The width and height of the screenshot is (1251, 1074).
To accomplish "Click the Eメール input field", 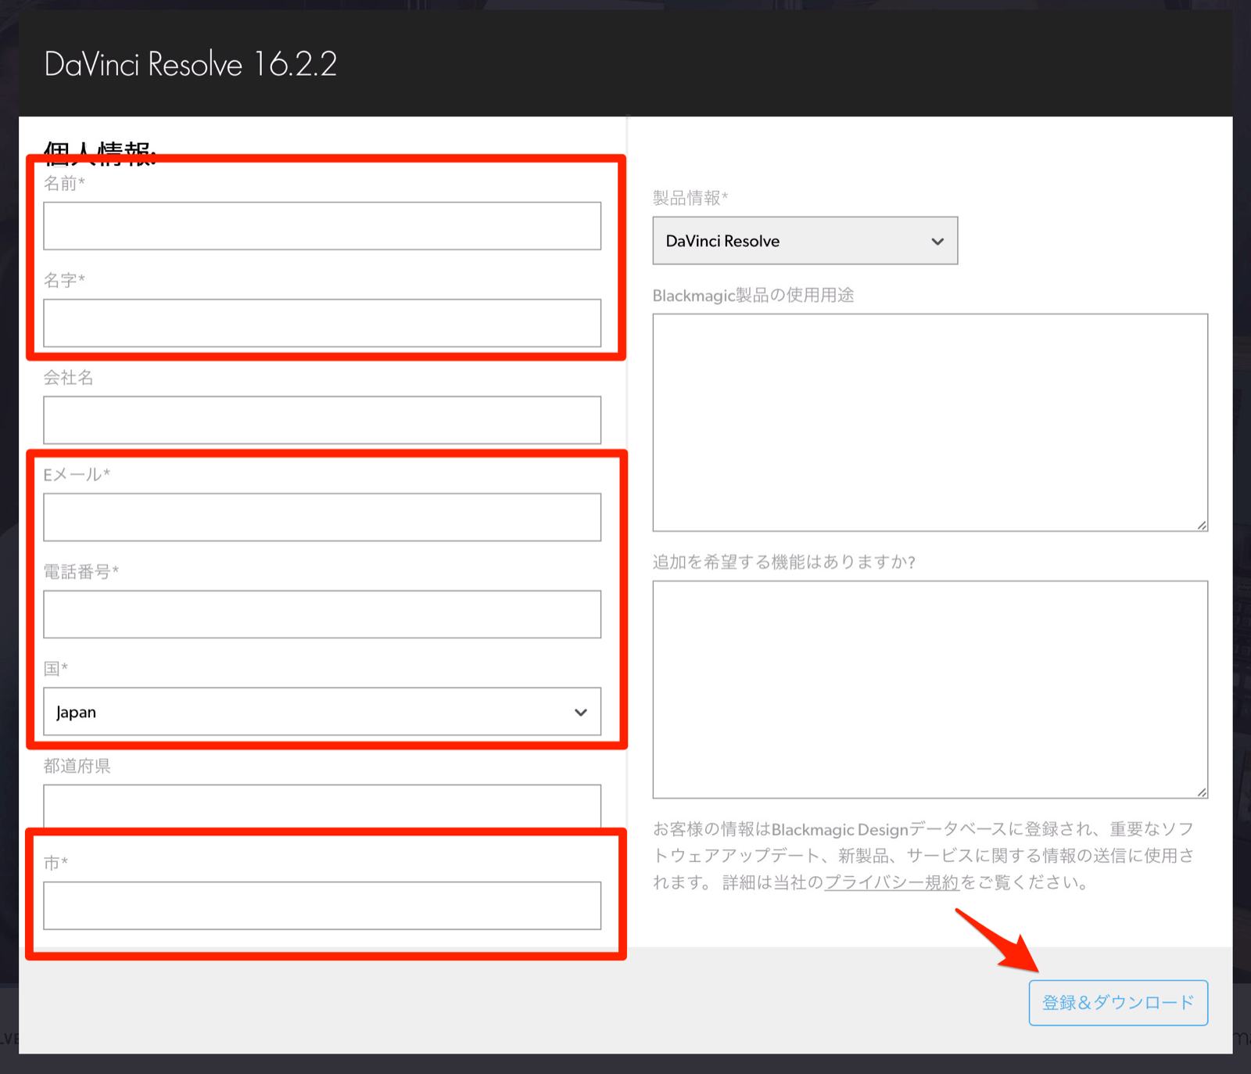I will click(322, 517).
